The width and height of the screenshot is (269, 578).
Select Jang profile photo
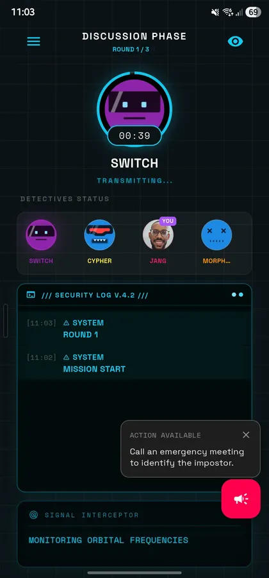158,235
